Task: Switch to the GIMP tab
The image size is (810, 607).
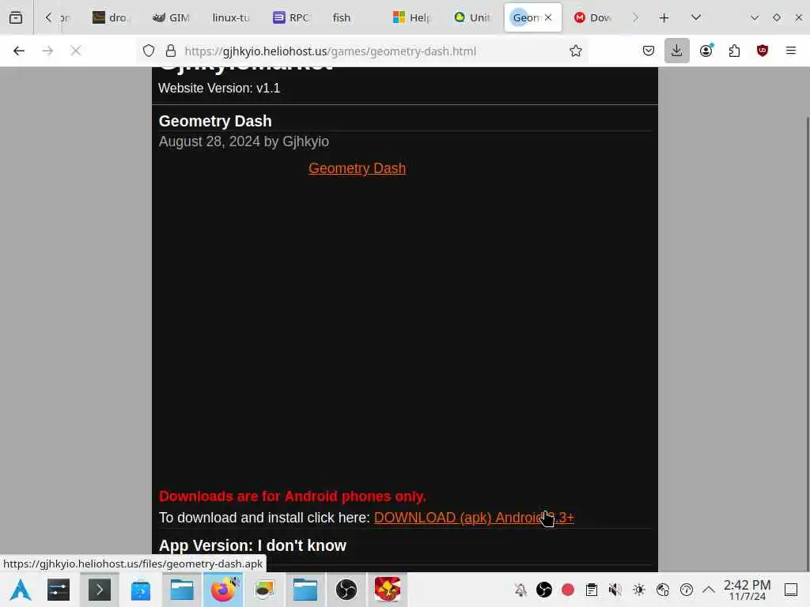Action: pos(171,17)
